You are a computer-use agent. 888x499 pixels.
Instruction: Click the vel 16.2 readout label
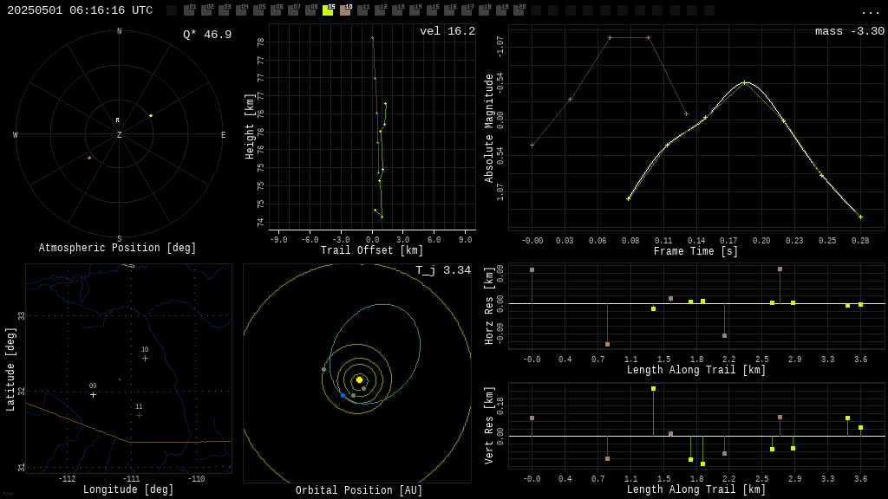coord(447,32)
